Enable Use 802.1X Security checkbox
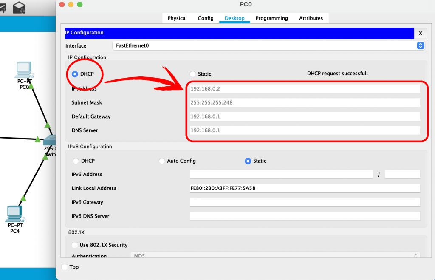This screenshot has height=280, width=435. point(75,245)
